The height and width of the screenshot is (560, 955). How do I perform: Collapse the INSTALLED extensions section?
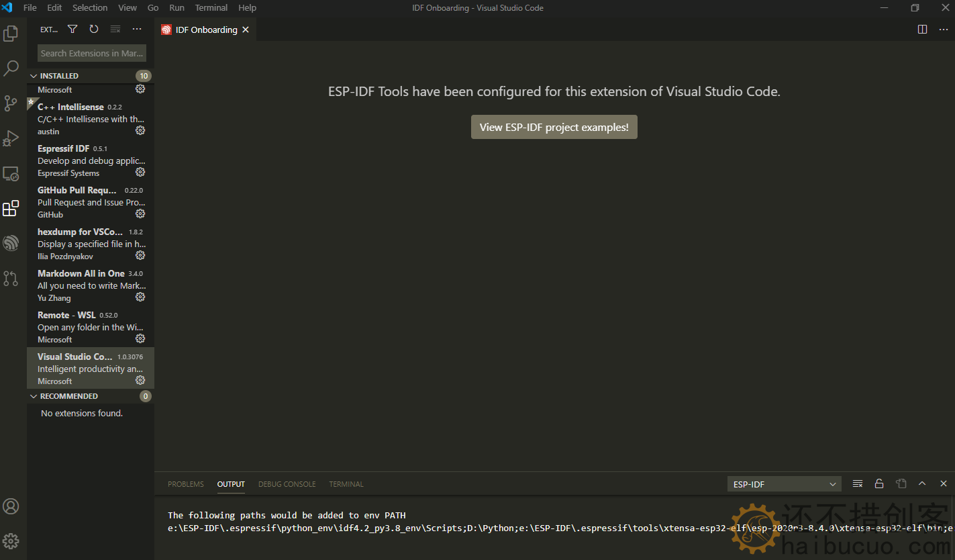[x=91, y=76]
